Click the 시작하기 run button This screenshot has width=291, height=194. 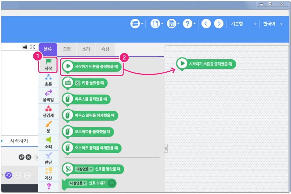pos(19,141)
